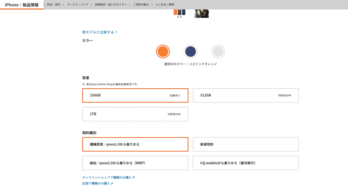Select the 1TB capacity option

pos(135,114)
